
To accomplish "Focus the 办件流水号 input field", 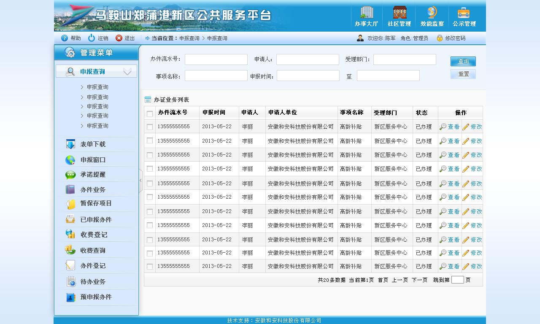I will (216, 59).
